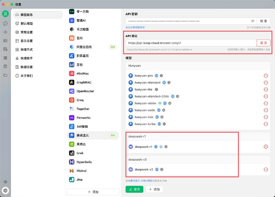Click the API 密钥 input field
Image resolution: width=275 pixels, height=197 pixels.
pyautogui.click(x=191, y=21)
